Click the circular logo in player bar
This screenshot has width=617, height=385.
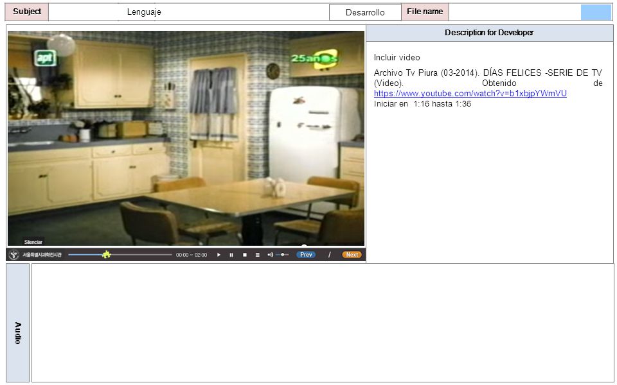tap(13, 255)
